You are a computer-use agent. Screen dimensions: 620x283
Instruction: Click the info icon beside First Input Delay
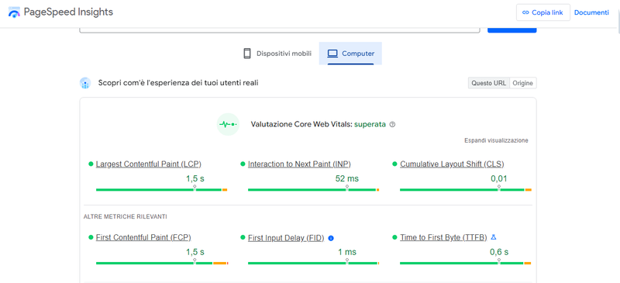(331, 238)
